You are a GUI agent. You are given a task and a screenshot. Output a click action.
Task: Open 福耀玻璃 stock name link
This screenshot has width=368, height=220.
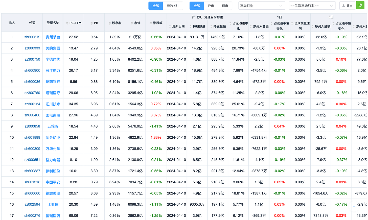pos(53,193)
